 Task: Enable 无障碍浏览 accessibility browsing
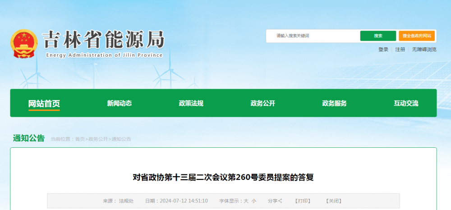tap(424, 50)
